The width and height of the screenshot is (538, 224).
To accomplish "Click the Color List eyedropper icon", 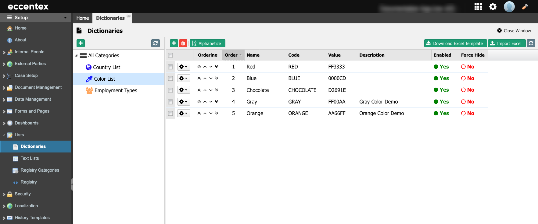I will (x=89, y=79).
